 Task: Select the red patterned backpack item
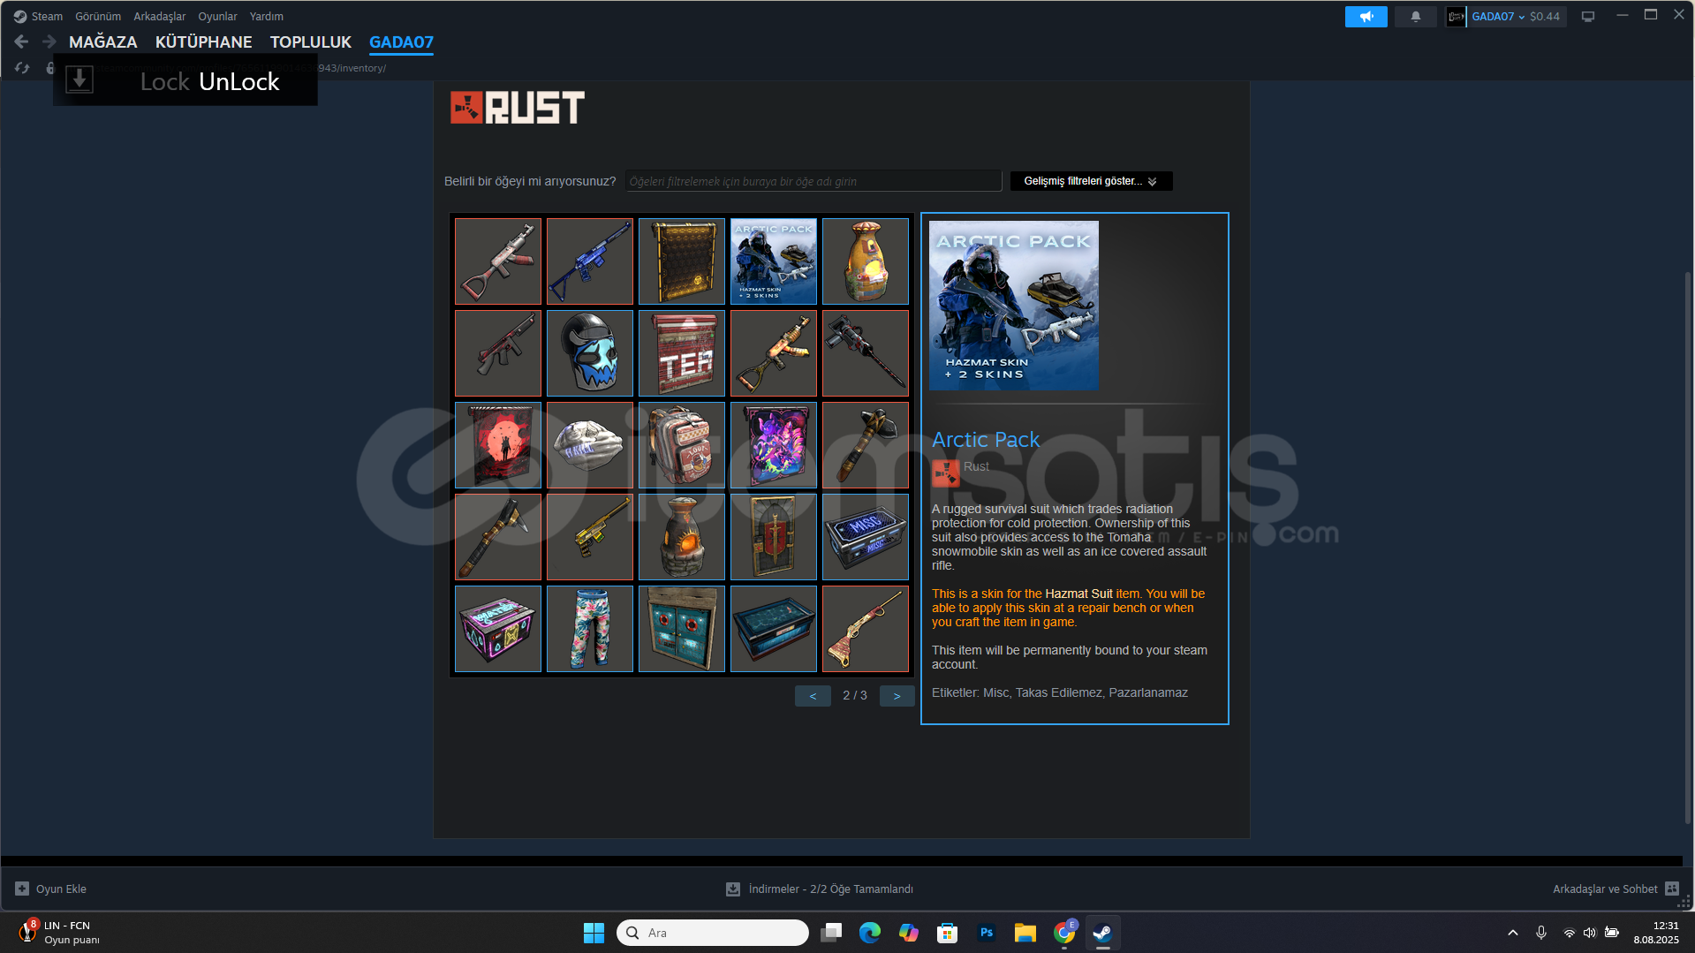click(682, 445)
